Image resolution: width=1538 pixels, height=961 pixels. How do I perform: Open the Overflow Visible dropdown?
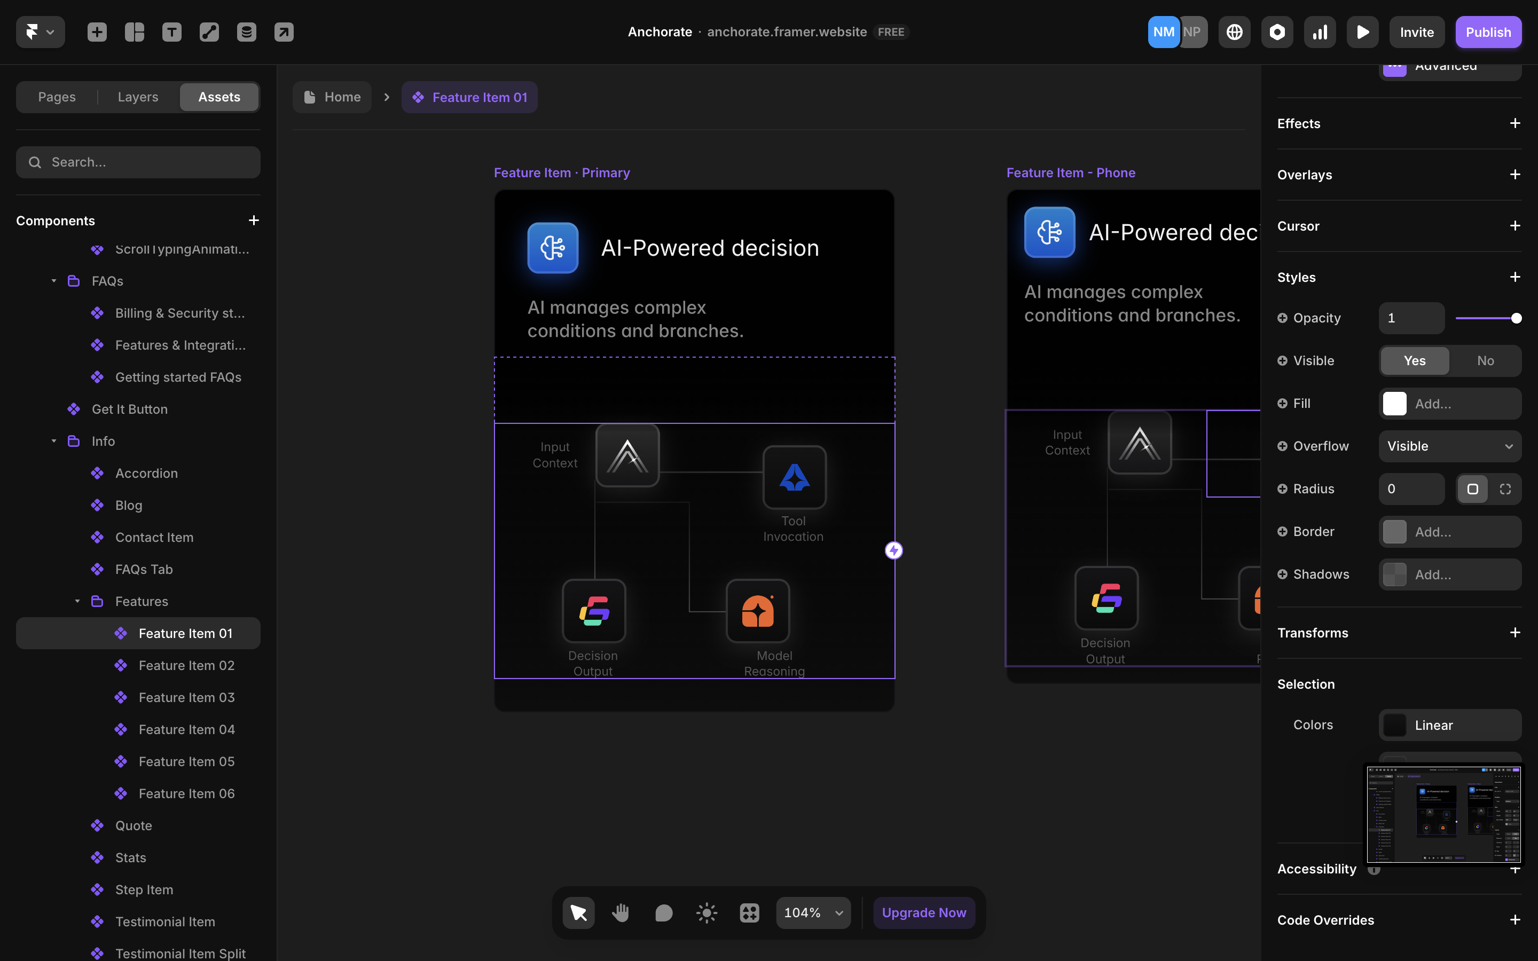[x=1450, y=446]
